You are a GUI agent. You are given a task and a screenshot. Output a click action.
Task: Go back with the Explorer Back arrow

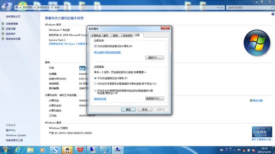(3, 8)
